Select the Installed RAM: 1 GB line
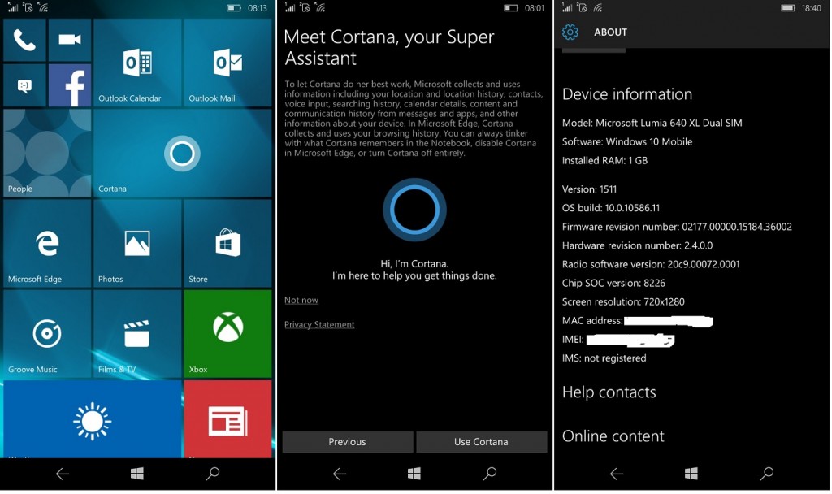Viewport: 832px width, 494px height. pos(604,160)
